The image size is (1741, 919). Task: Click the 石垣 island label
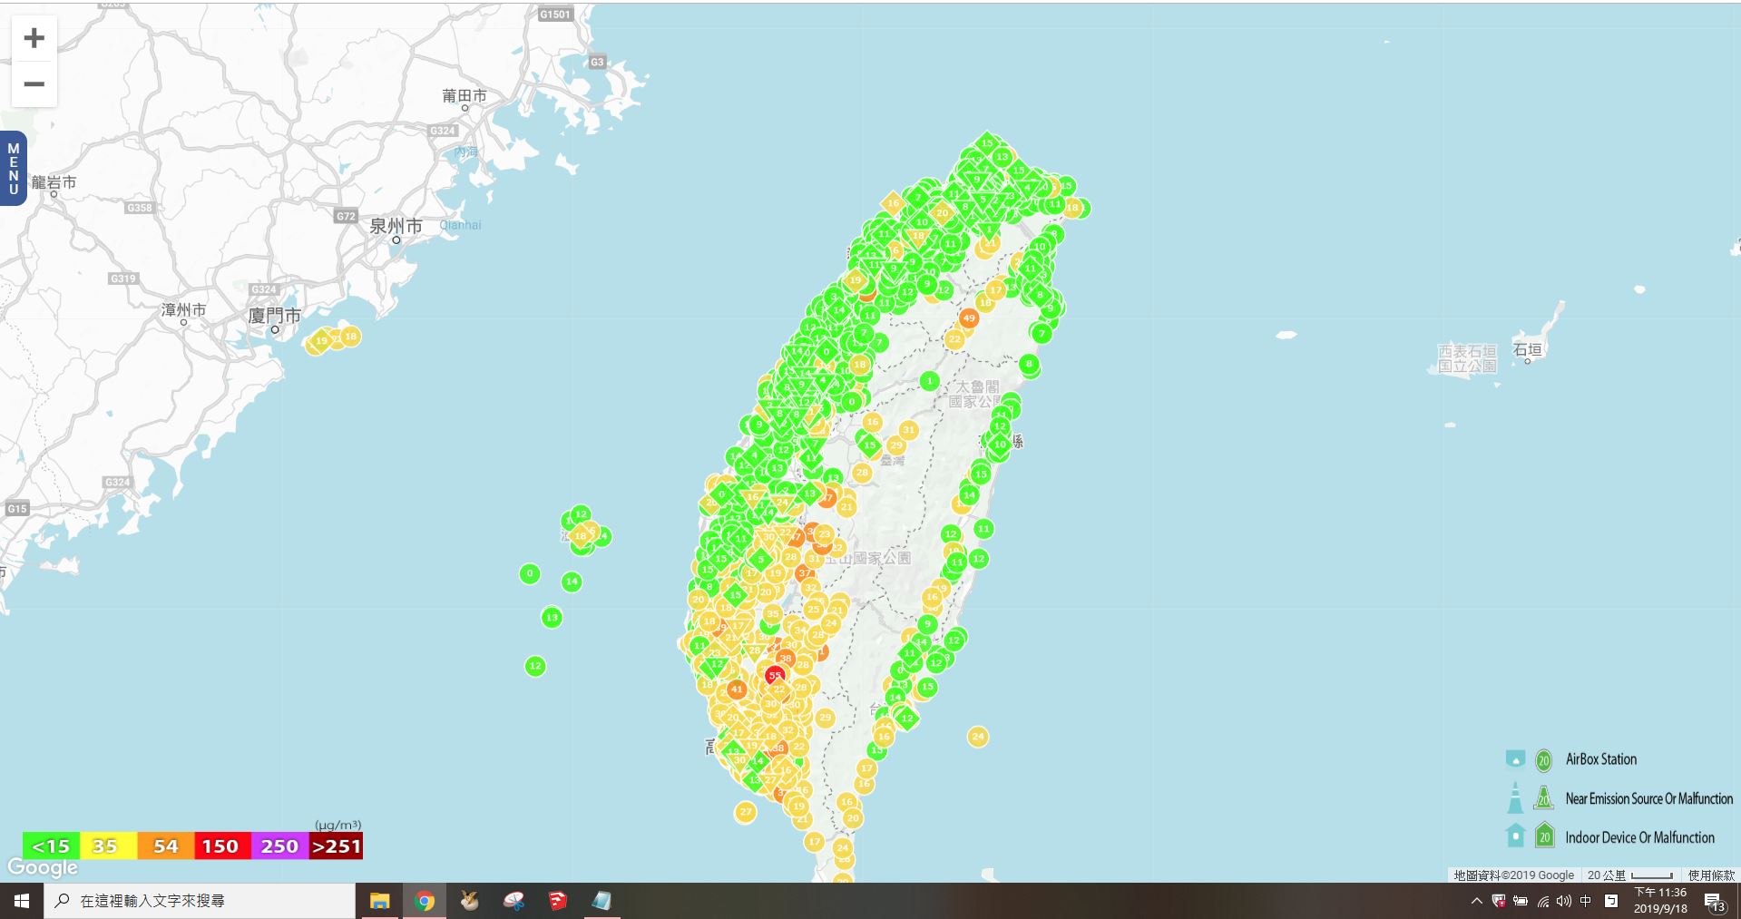coord(1528,349)
